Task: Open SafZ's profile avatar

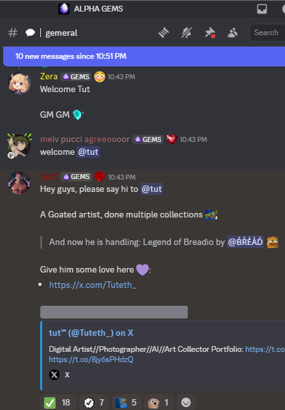Action: (x=19, y=183)
